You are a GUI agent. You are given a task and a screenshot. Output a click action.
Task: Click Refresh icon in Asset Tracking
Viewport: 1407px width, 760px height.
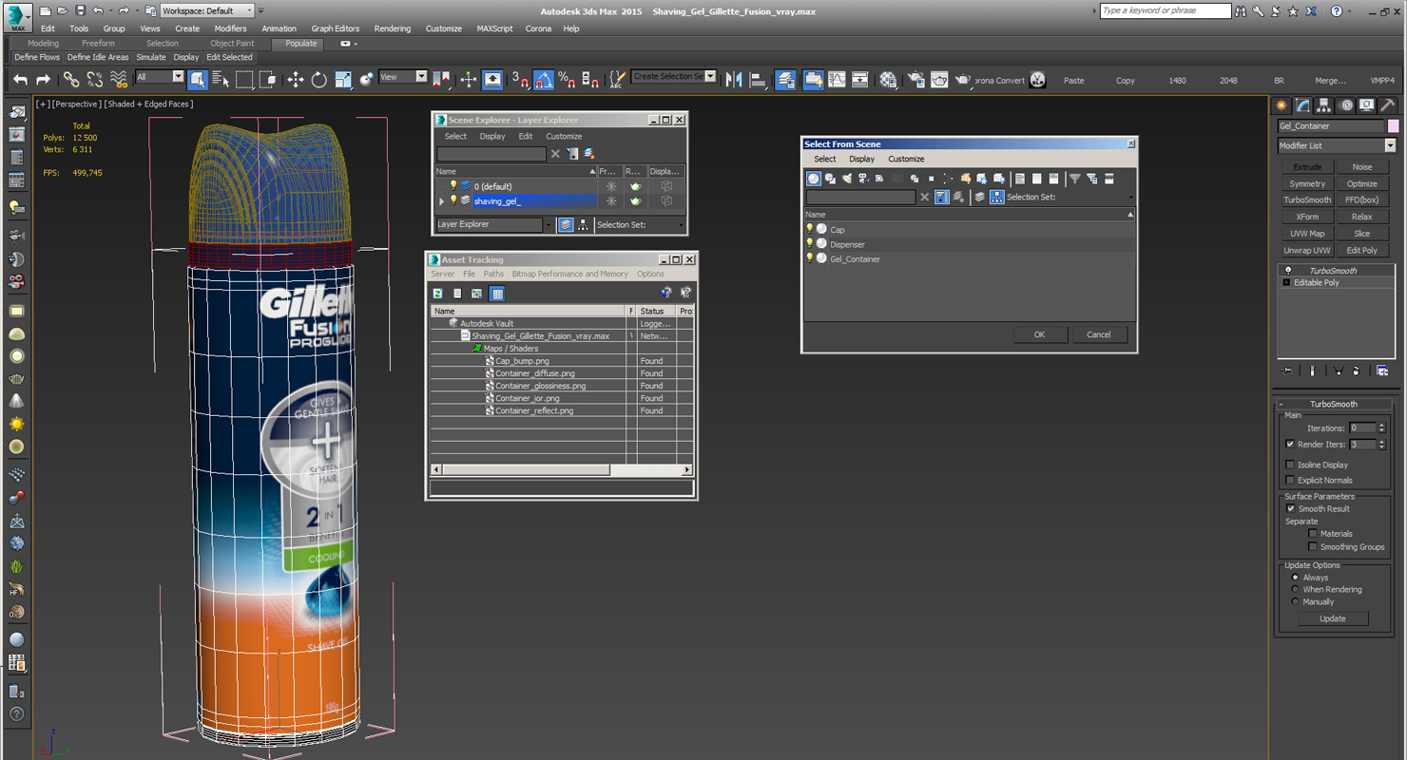(438, 294)
